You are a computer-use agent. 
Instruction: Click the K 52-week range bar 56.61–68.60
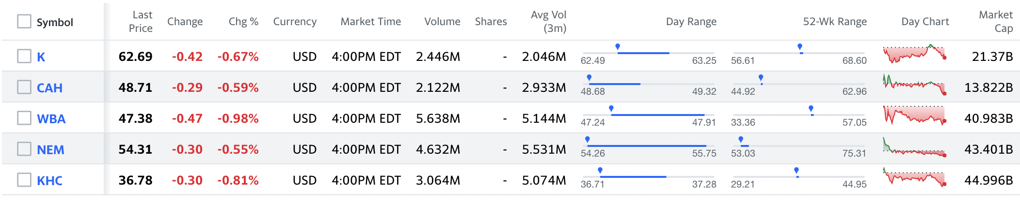pos(799,53)
